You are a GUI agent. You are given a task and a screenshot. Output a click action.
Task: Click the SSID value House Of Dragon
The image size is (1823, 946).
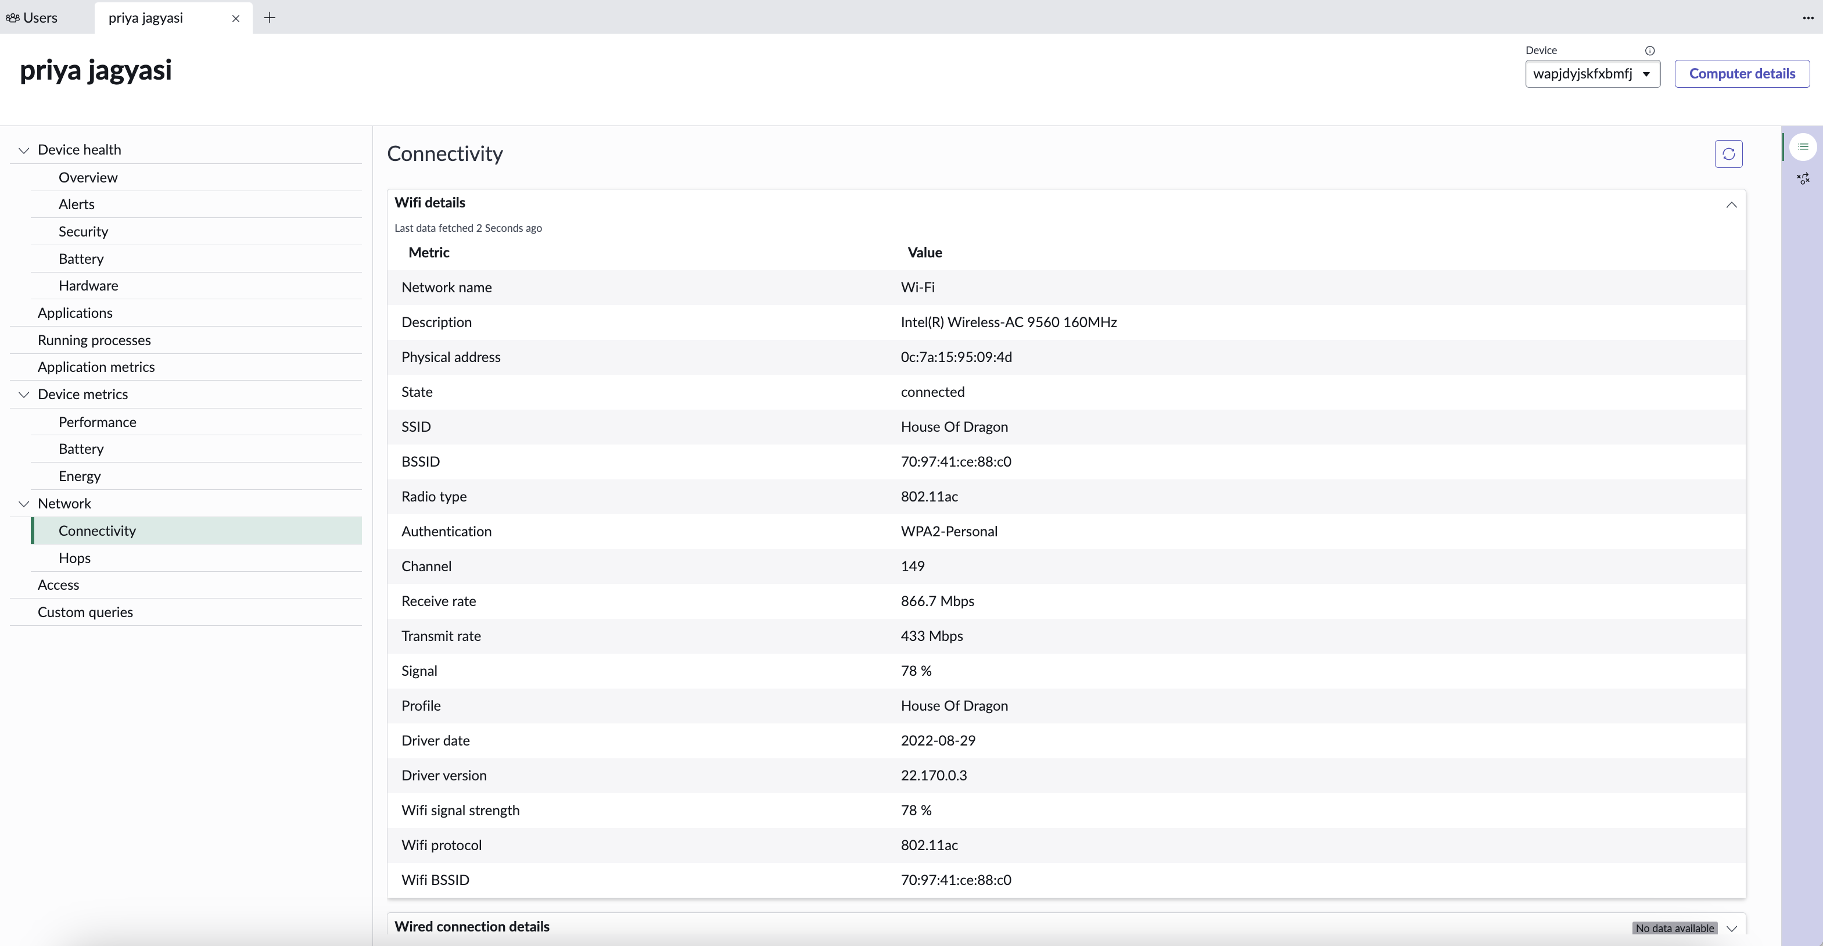[954, 427]
